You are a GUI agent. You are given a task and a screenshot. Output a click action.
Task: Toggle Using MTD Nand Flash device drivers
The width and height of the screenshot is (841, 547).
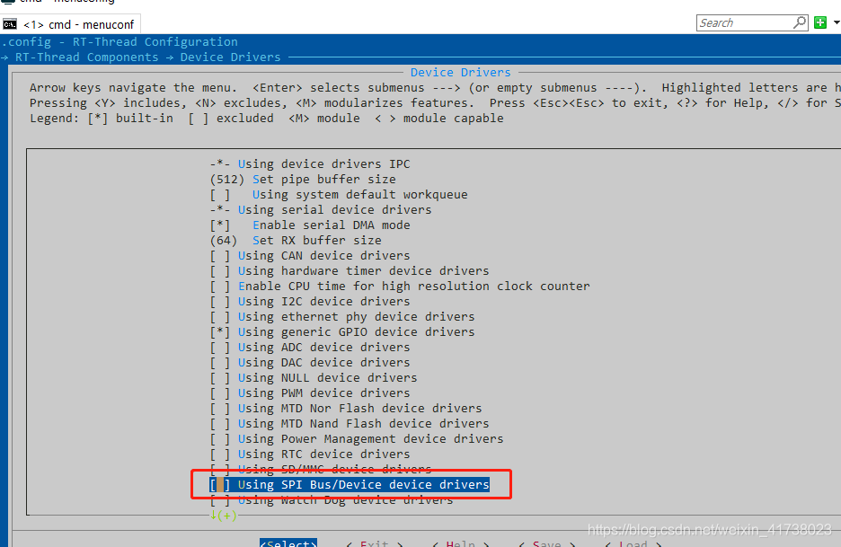pos(350,424)
